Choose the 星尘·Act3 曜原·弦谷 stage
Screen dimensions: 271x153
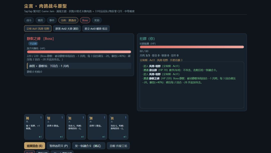(96, 29)
